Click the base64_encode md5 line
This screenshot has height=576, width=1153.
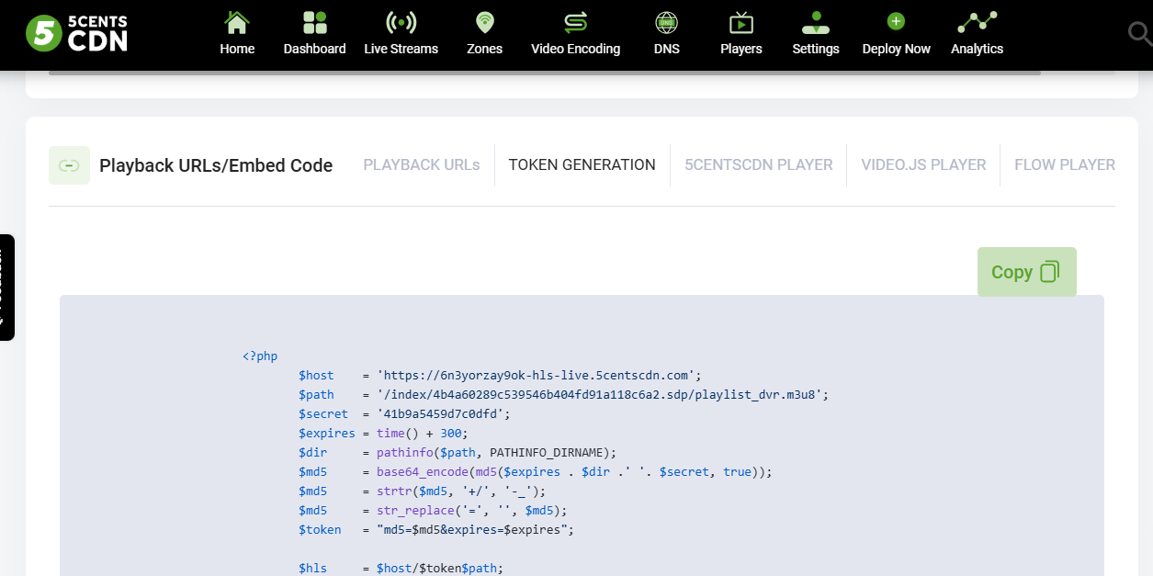point(536,471)
